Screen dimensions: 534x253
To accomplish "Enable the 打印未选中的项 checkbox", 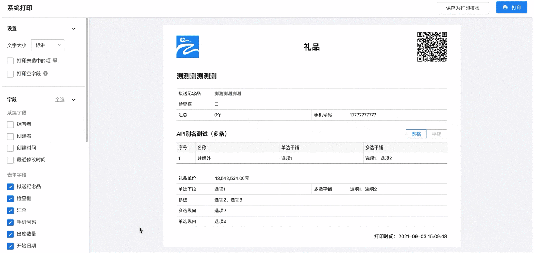I will click(10, 61).
